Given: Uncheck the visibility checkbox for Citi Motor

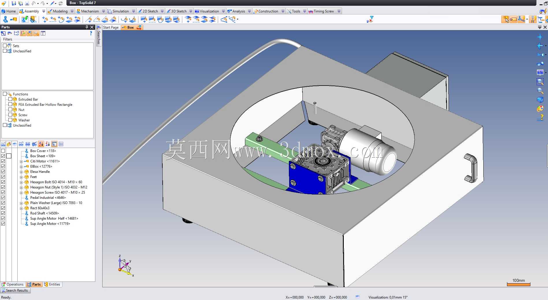Looking at the screenshot, I should click(x=3, y=161).
